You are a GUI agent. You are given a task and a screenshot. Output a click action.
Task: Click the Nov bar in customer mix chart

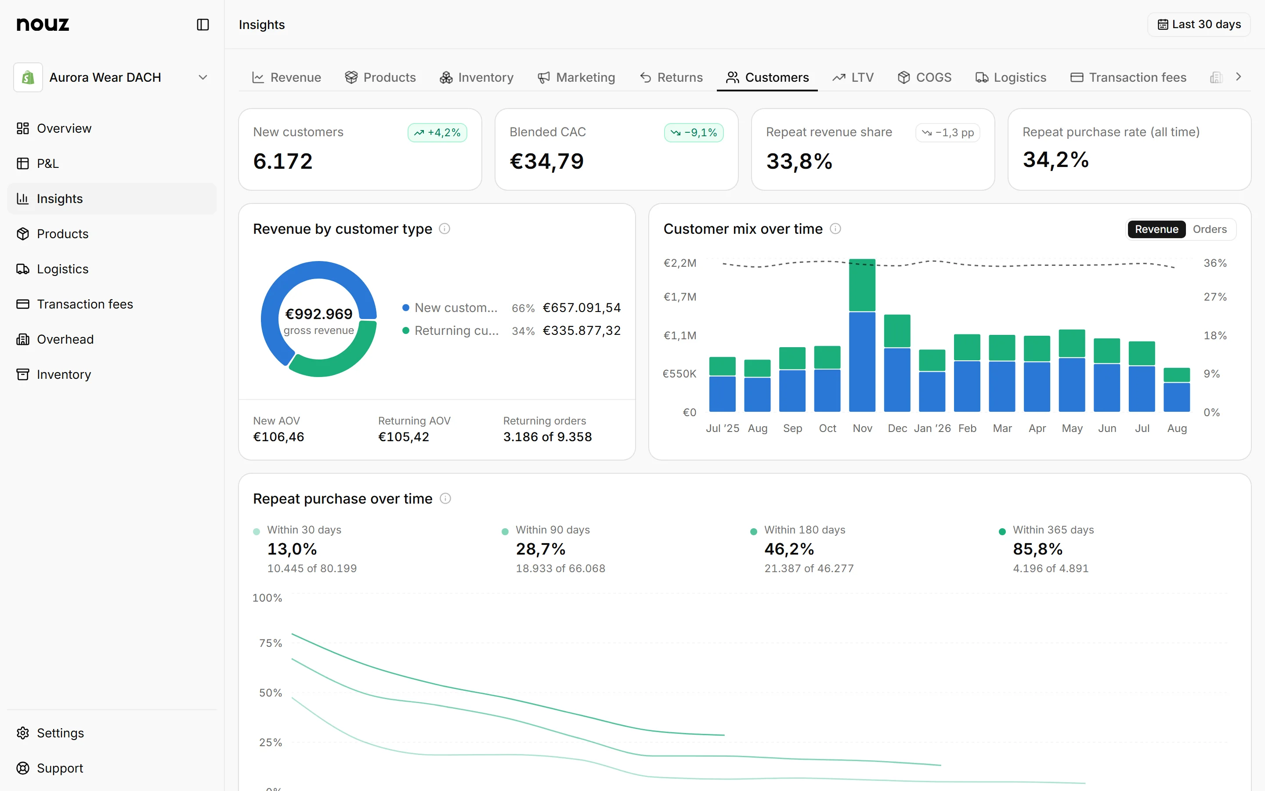point(862,335)
